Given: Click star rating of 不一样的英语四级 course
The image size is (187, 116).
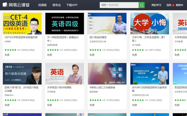Looking at the screenshot, I should (53, 50).
